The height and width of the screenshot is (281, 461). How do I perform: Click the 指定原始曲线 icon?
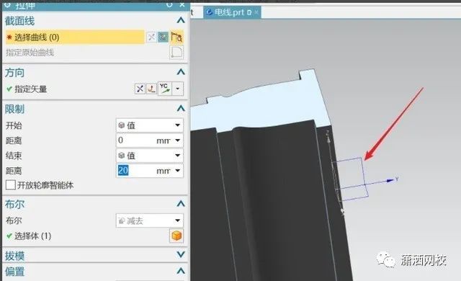(x=176, y=53)
